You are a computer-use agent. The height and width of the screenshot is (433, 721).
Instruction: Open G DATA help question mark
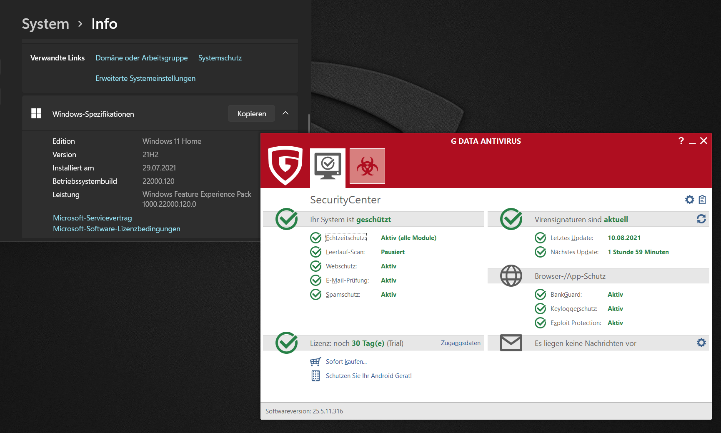tap(681, 141)
